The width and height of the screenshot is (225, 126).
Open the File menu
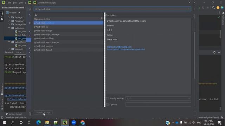point(9,3)
